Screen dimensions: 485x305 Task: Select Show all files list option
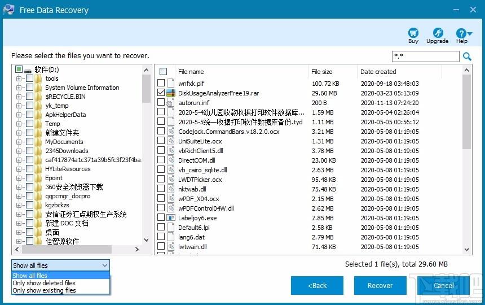tap(61, 275)
